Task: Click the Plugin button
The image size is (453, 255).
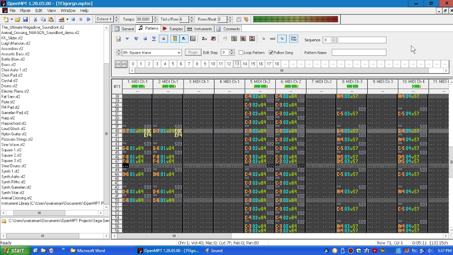Action: pyautogui.click(x=193, y=52)
